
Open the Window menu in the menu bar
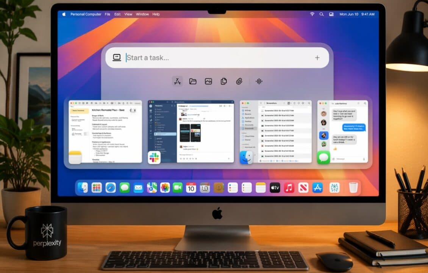(x=142, y=14)
